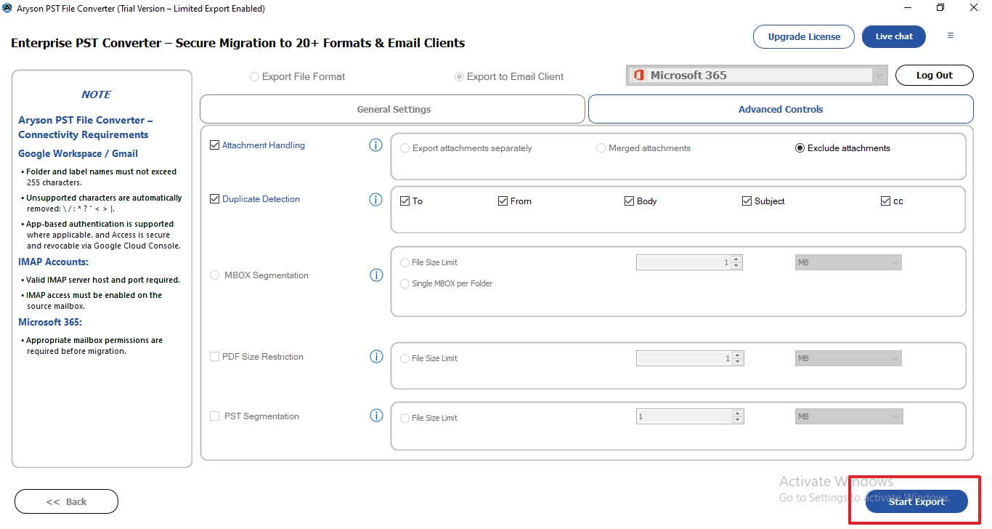Click MBOX file size value field
The image size is (992, 529).
(x=683, y=262)
